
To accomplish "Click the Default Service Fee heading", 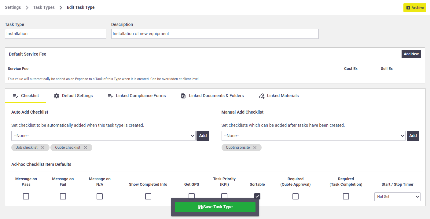I will click(28, 54).
